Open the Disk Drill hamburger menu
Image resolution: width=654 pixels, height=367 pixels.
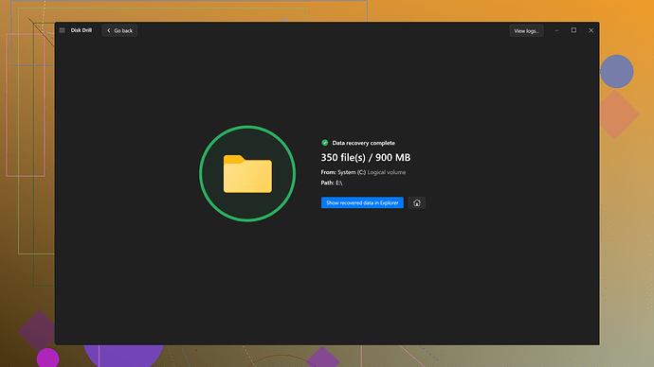click(63, 30)
